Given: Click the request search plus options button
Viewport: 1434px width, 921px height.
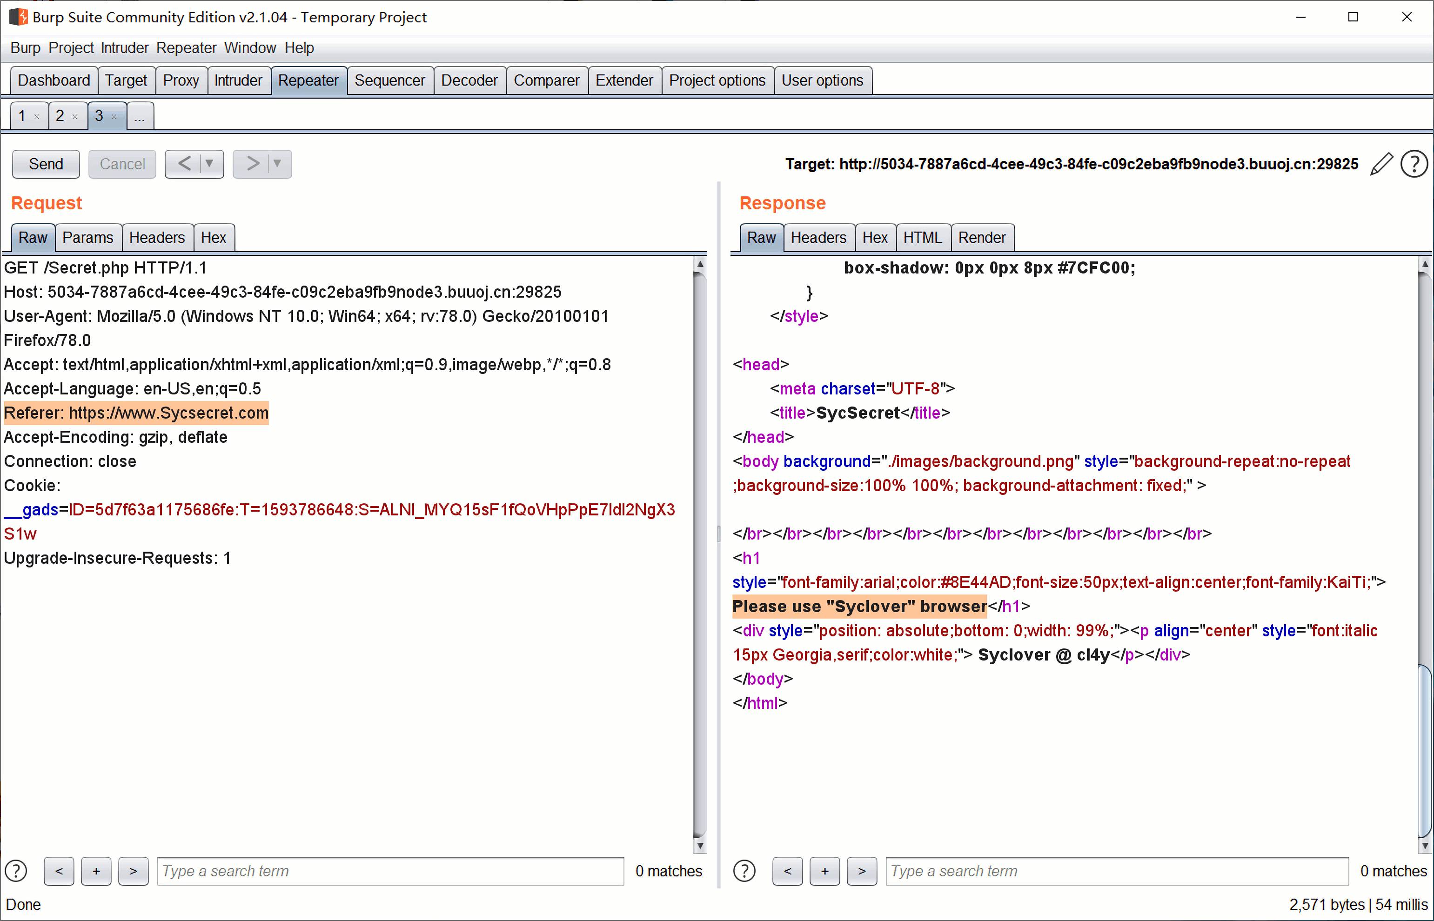Looking at the screenshot, I should click(x=96, y=871).
